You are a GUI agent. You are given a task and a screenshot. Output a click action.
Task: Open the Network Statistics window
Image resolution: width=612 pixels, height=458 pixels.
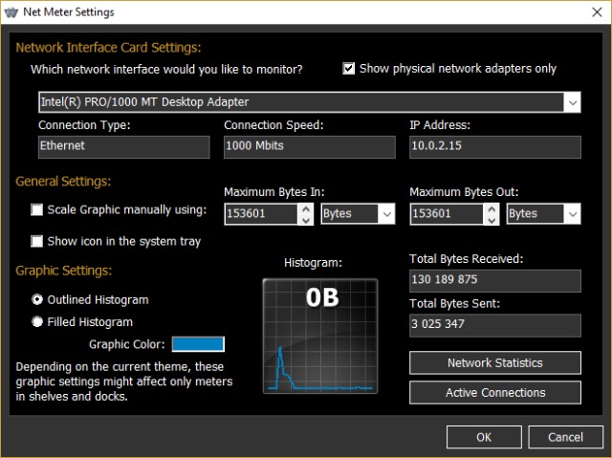click(x=494, y=363)
